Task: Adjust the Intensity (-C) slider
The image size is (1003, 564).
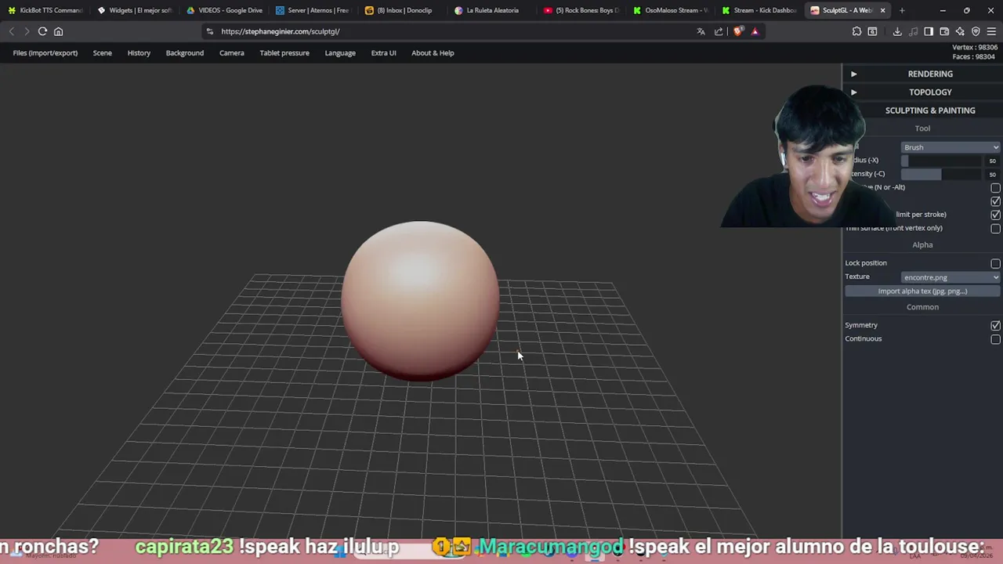Action: (941, 174)
